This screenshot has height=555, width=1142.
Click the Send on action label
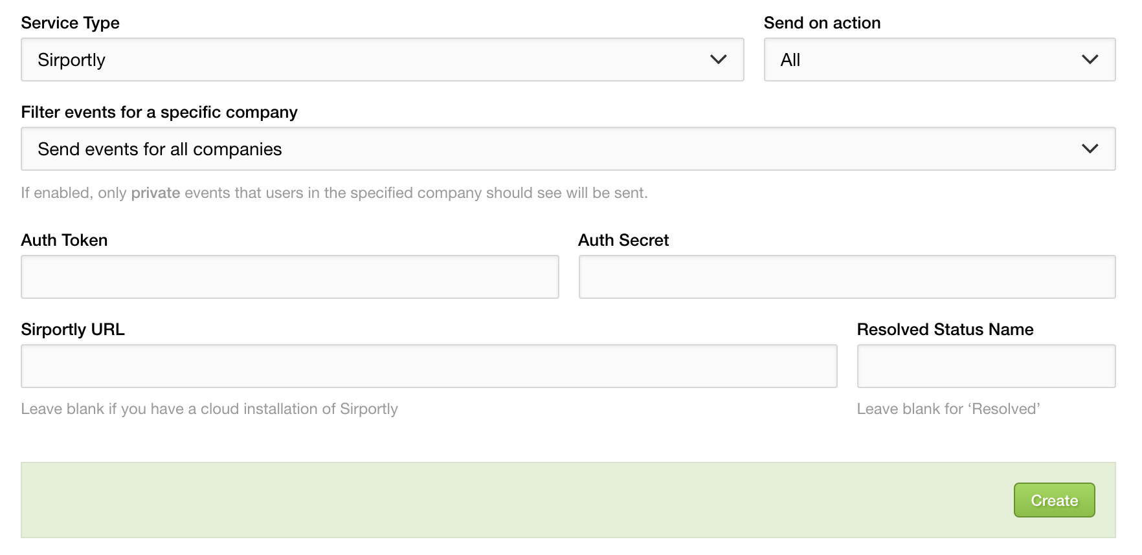point(822,23)
